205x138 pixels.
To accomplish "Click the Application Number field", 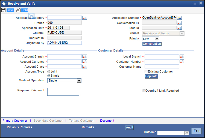I will click(159, 18).
